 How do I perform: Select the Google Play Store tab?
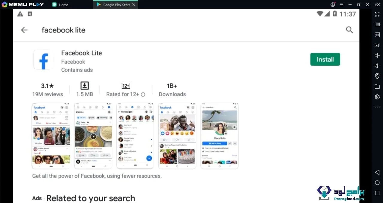pos(116,5)
